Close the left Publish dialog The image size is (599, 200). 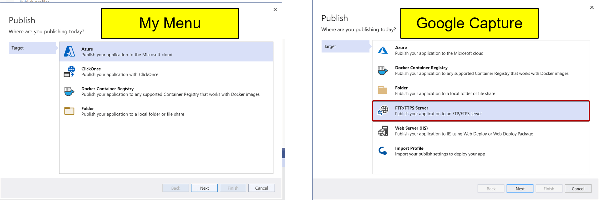point(275,10)
